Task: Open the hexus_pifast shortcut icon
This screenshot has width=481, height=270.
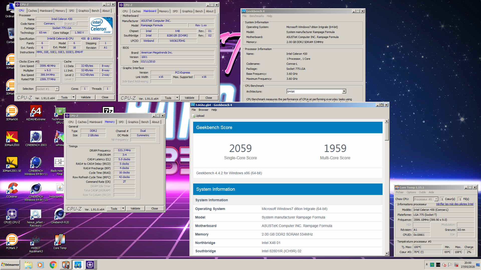Action: tap(36, 217)
